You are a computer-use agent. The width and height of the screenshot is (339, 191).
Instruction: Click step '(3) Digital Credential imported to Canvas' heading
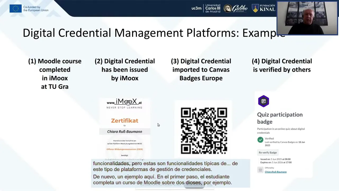pyautogui.click(x=201, y=70)
